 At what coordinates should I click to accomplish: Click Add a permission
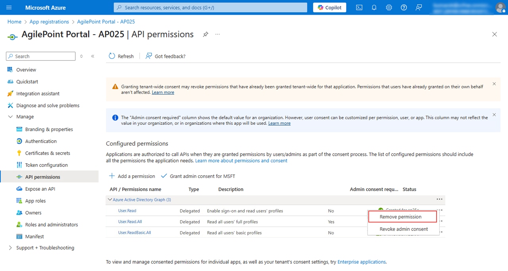point(132,176)
